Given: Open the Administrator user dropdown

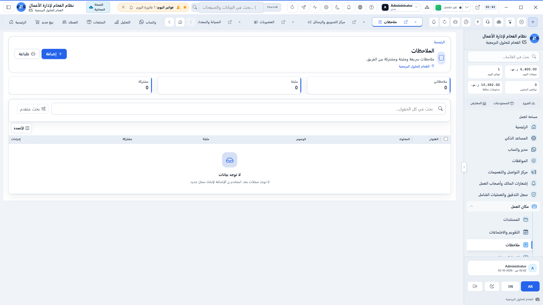Looking at the screenshot, I should coord(400,7).
